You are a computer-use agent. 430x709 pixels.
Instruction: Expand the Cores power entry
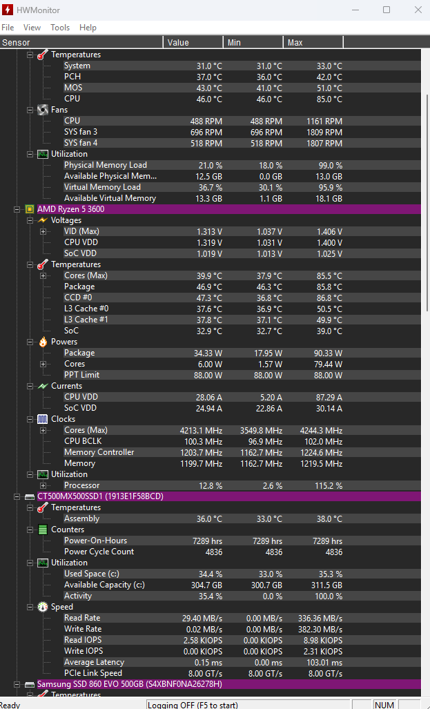click(43, 364)
